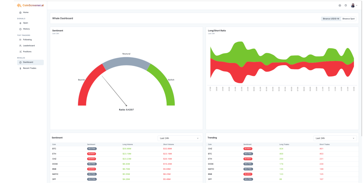
Task: Sort by "Long Volume" column header
Action: pos(128,145)
